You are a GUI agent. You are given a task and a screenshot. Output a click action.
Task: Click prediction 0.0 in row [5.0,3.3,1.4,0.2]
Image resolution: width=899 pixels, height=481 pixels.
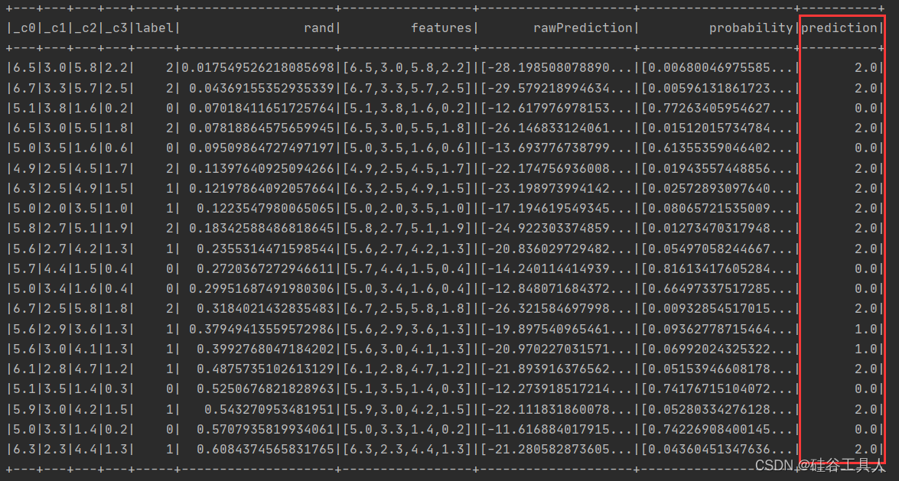(x=866, y=430)
